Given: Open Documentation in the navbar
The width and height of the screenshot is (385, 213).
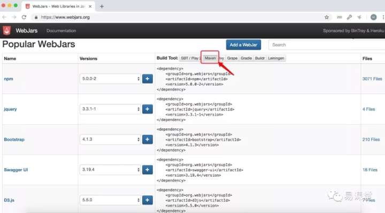Looking at the screenshot, I should pos(61,31).
